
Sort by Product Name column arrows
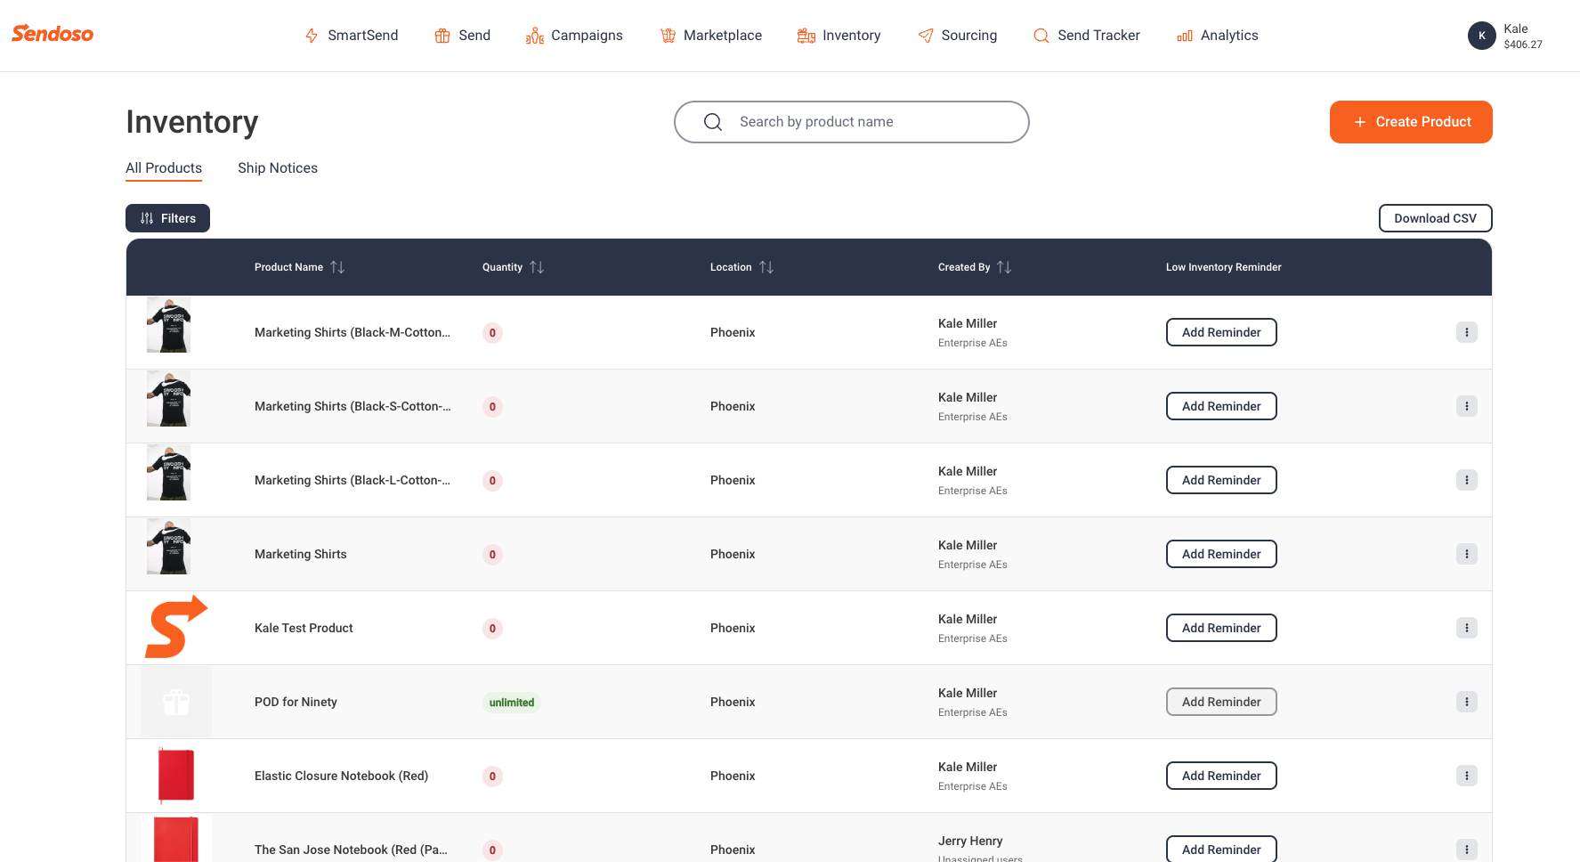337,267
